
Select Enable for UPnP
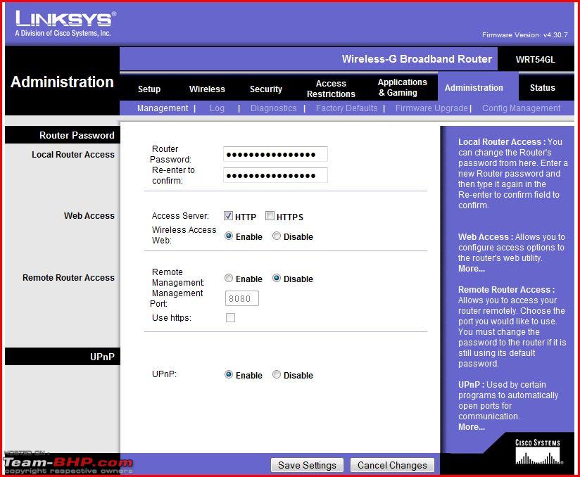coord(229,374)
